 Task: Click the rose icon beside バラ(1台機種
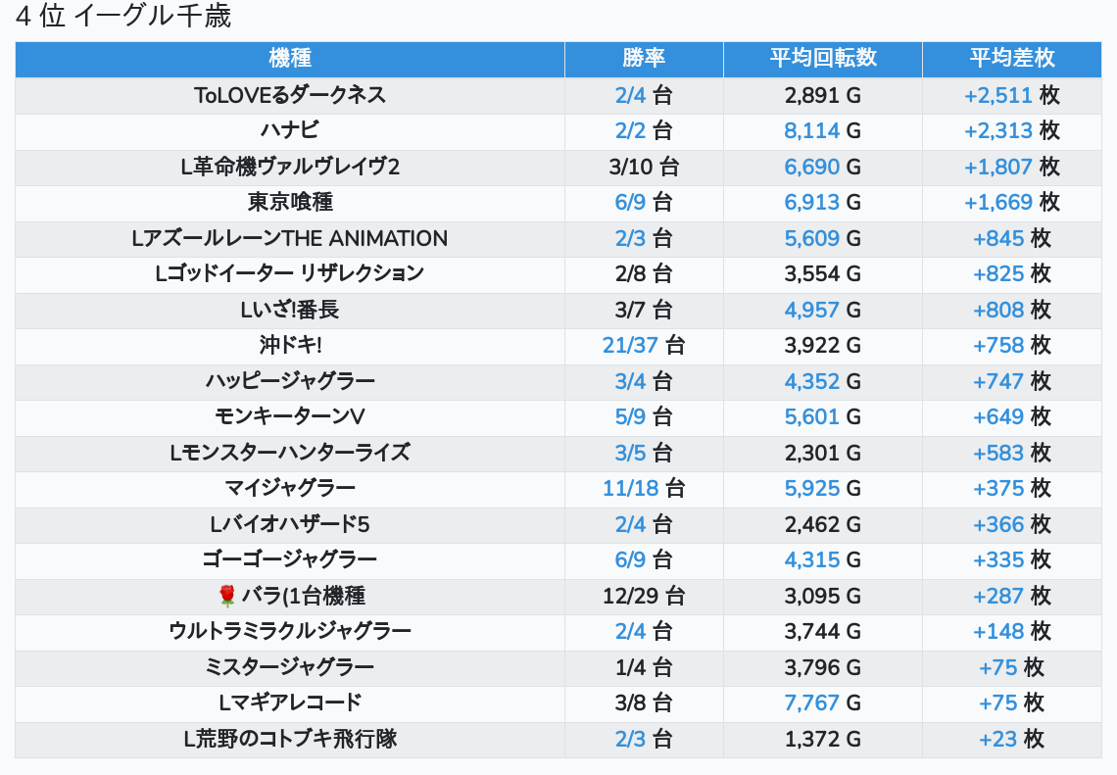(x=227, y=596)
